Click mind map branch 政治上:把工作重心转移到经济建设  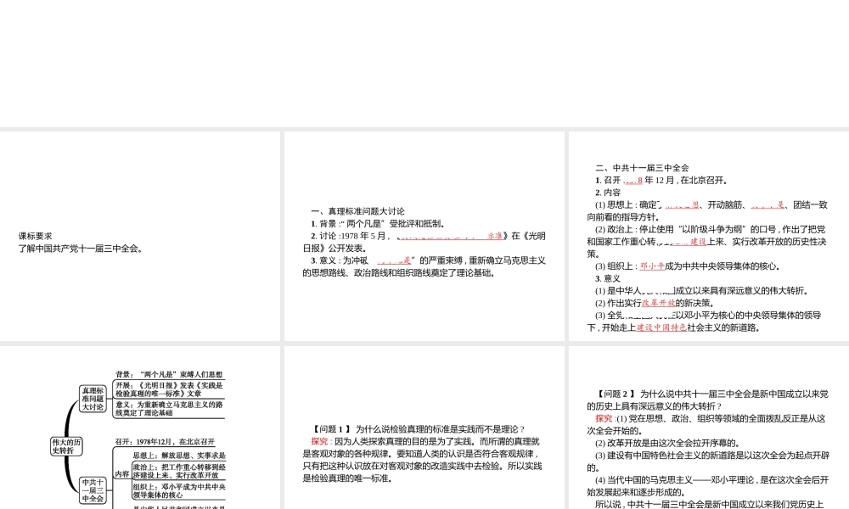[x=179, y=471]
